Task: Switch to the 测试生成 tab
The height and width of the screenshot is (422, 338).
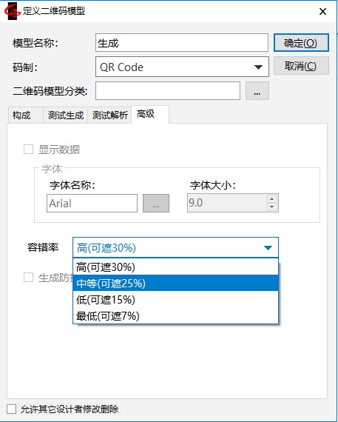Action: point(66,115)
